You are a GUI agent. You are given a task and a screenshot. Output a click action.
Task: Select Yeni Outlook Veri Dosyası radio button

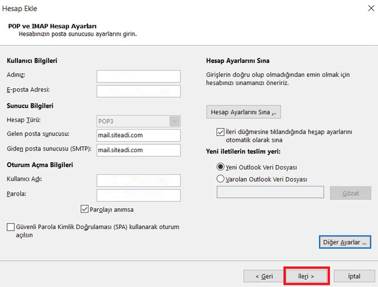pyautogui.click(x=220, y=167)
